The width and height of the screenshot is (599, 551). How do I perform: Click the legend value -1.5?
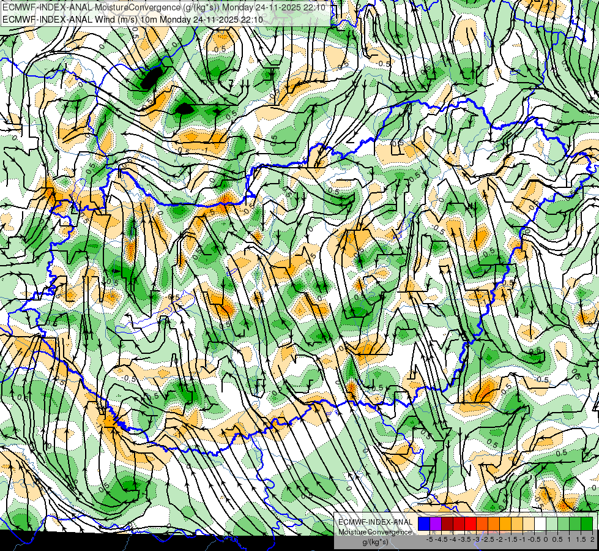click(x=511, y=539)
